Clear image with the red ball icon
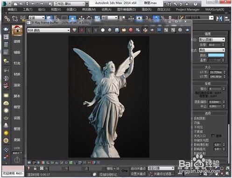The height and width of the screenshot is (178, 232). coord(131,30)
